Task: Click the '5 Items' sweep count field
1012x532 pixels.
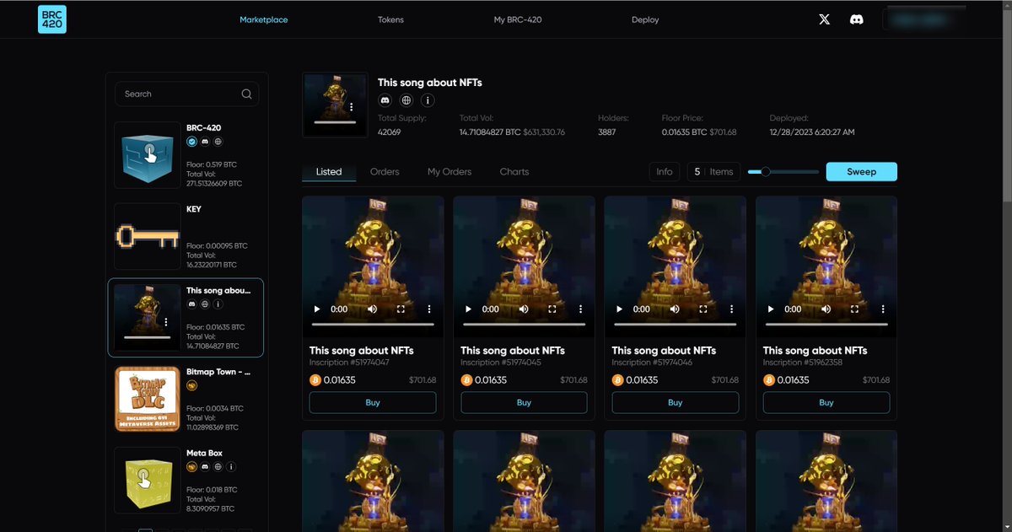Action: [713, 172]
